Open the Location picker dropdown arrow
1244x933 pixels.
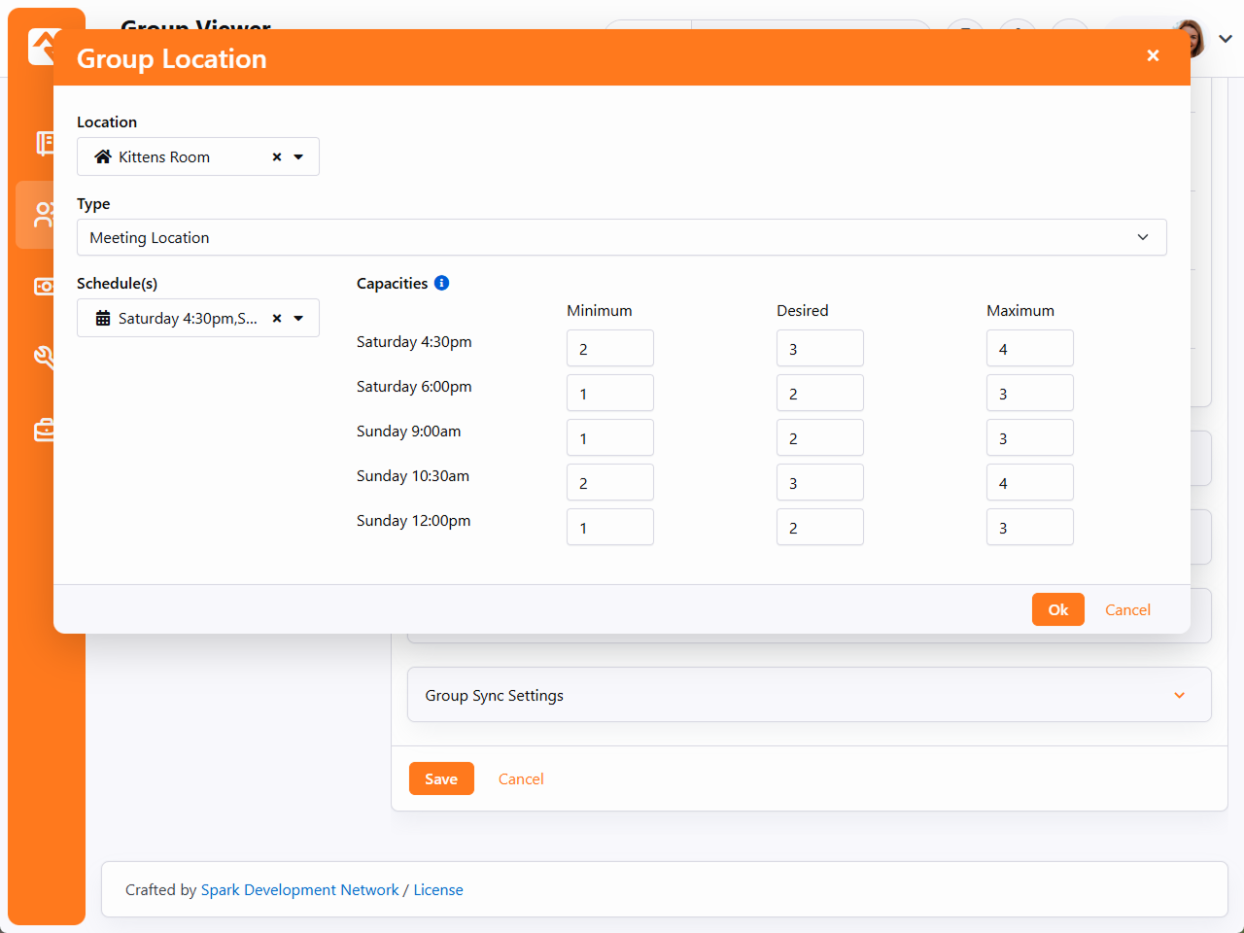click(x=298, y=156)
